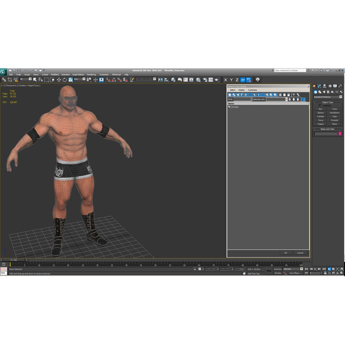Open Customize menu in Select From Scene
Image resolution: width=345 pixels, height=345 pixels.
point(252,90)
